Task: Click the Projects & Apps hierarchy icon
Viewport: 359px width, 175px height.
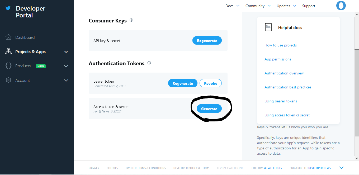Action: point(8,51)
